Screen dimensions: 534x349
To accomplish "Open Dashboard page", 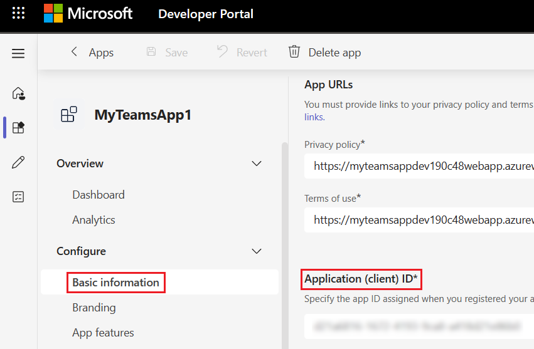I will point(99,195).
